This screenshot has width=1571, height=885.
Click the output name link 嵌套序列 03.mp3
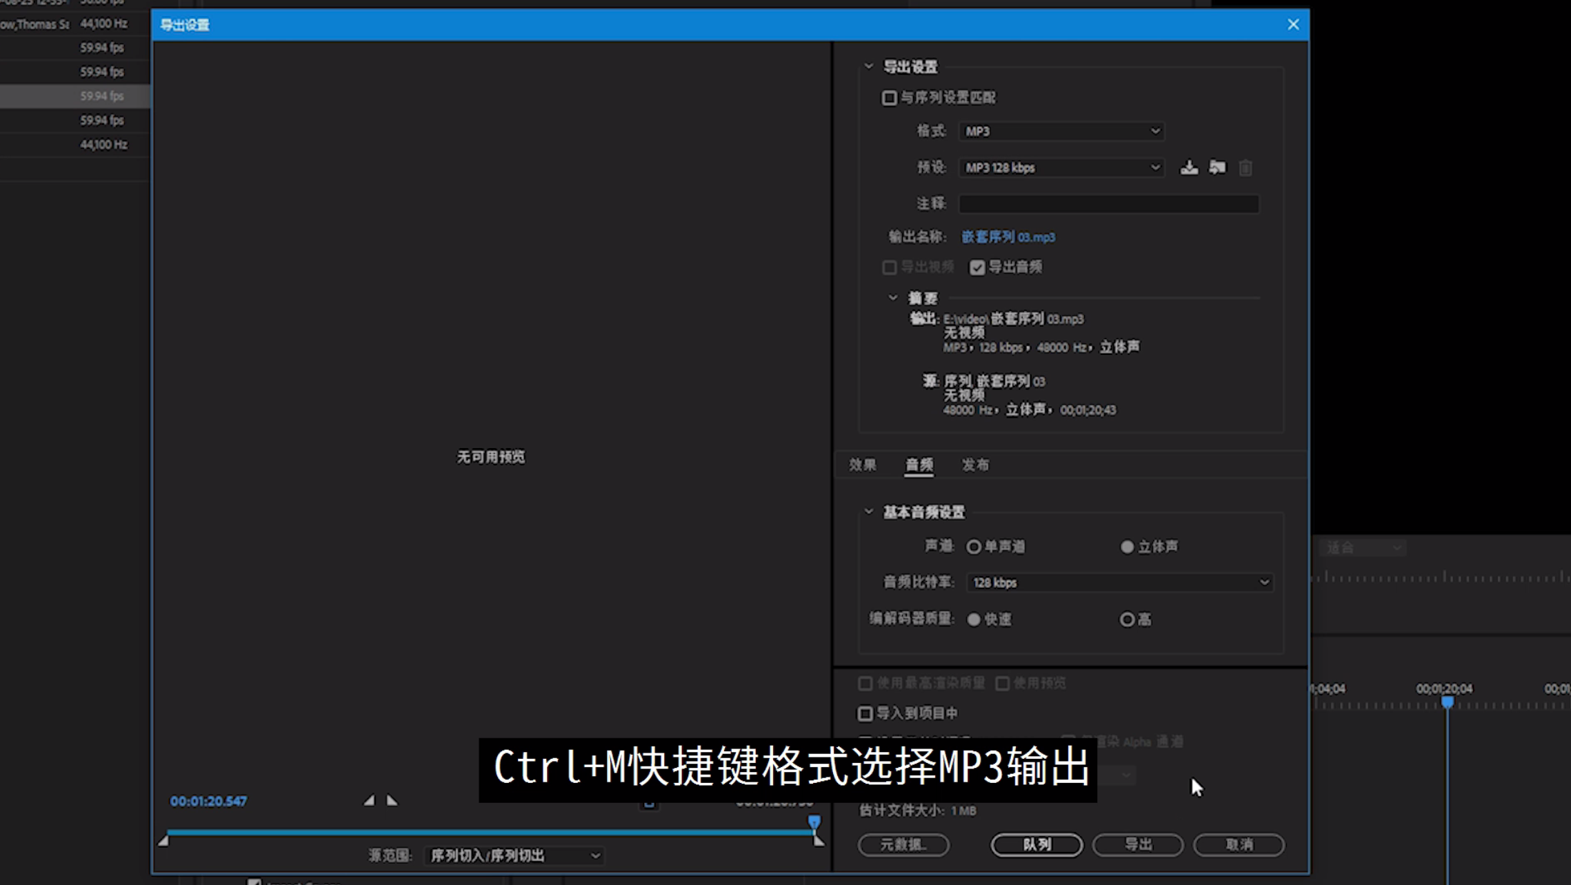click(1008, 237)
